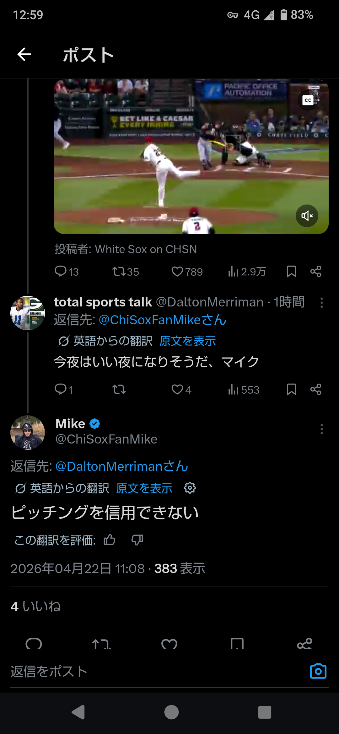The height and width of the screenshot is (734, 339).
Task: Open more options for total sports talk reply
Action: (x=321, y=303)
